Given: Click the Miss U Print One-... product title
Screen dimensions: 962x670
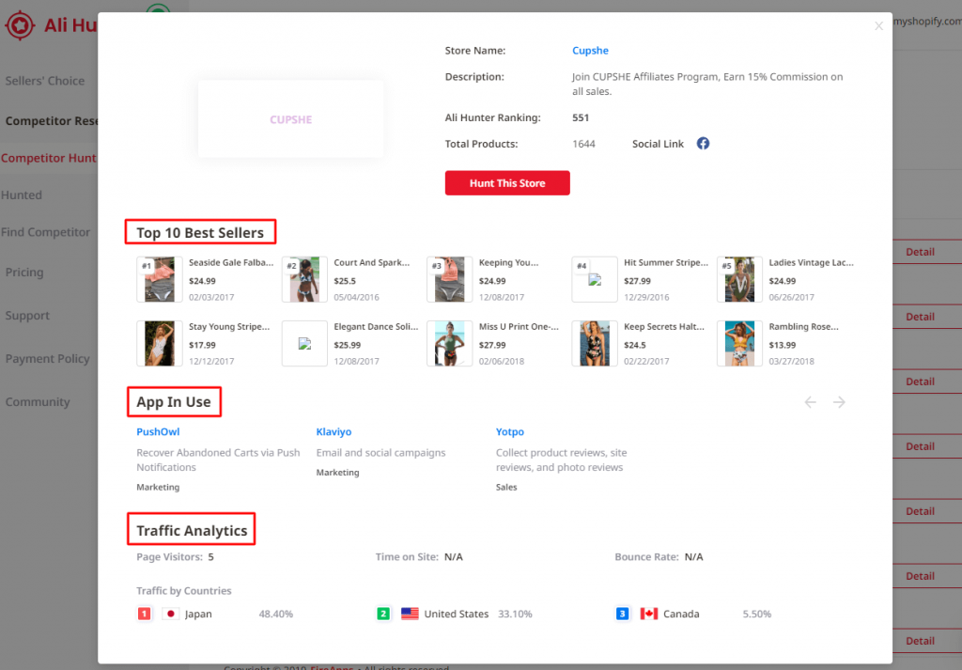Looking at the screenshot, I should click(519, 327).
